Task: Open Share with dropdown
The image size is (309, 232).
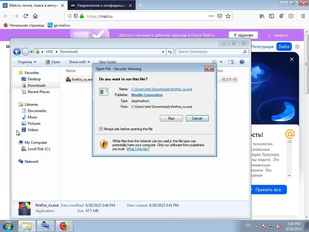Action: (79, 62)
